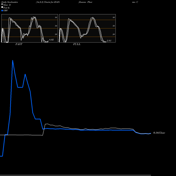Click the Slow D legend swatch
The image size is (176, 176).
click(2, 5)
